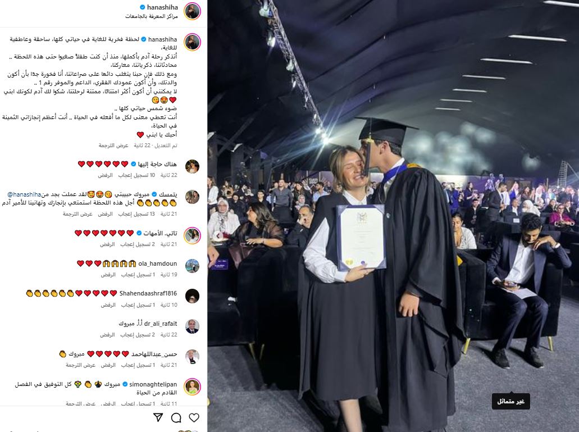This screenshot has height=432, width=579.
Task: Open the hanashiha username link in header
Action: point(162,7)
